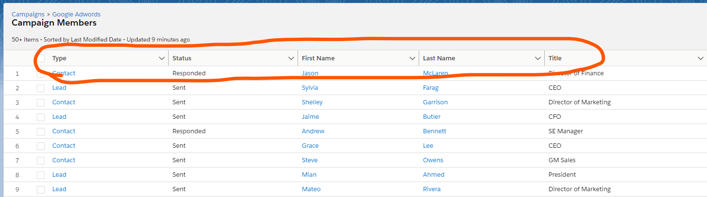Go to the Campaigns breadcrumb link
The width and height of the screenshot is (707, 197).
[28, 14]
